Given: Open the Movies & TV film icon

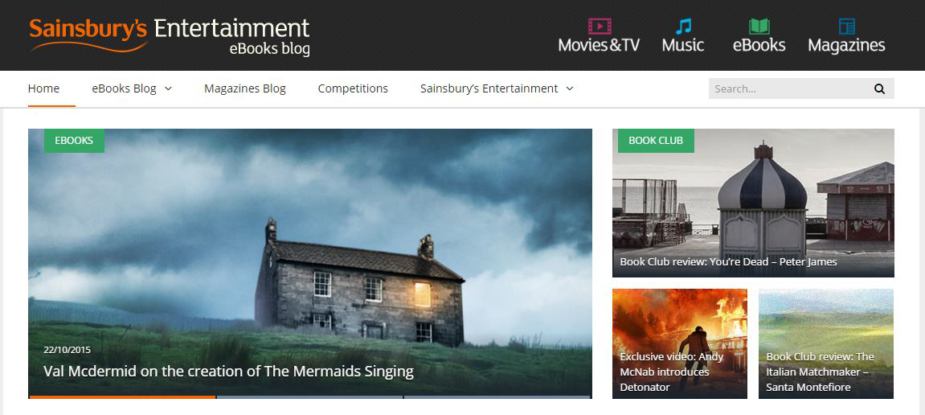Looking at the screenshot, I should (600, 26).
